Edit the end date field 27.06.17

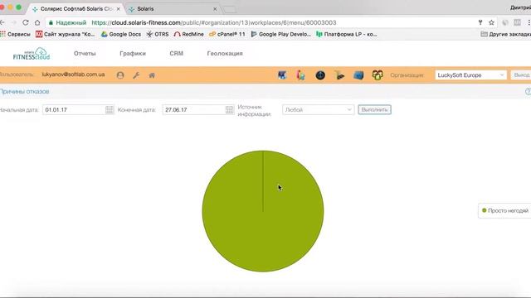193,110
